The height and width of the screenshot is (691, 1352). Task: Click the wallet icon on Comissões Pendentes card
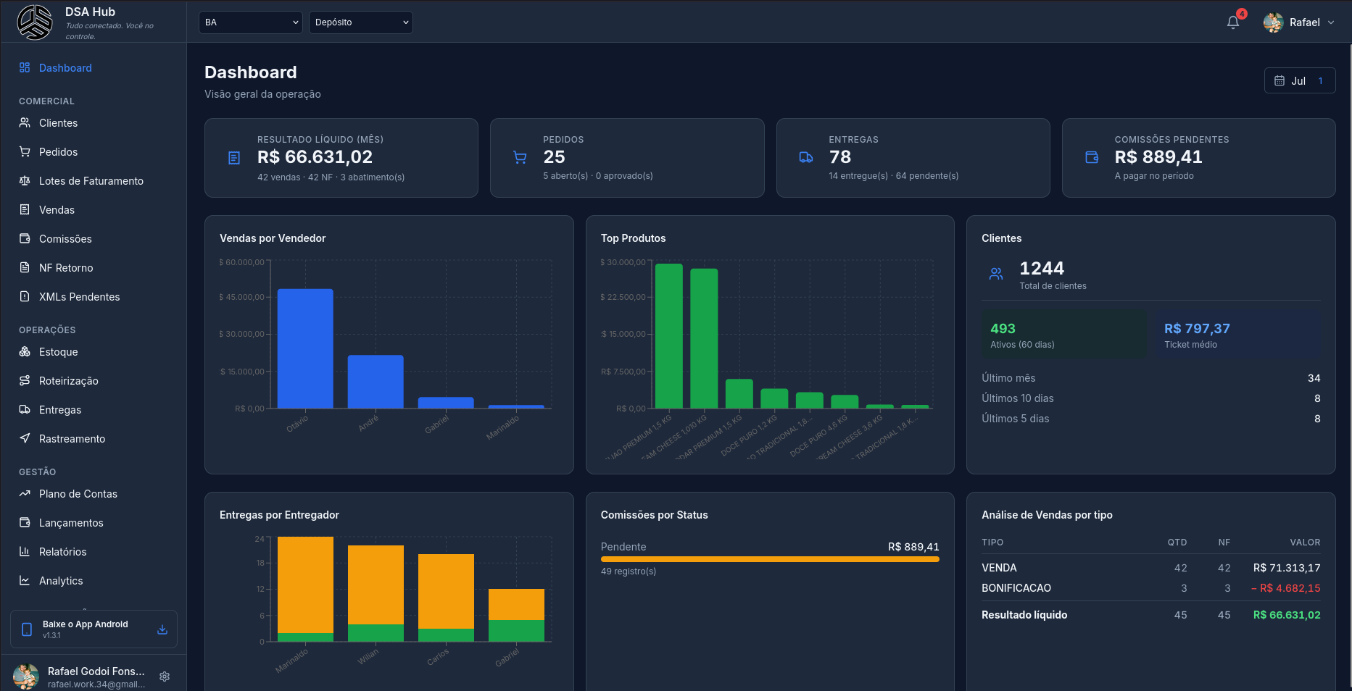(x=1092, y=157)
